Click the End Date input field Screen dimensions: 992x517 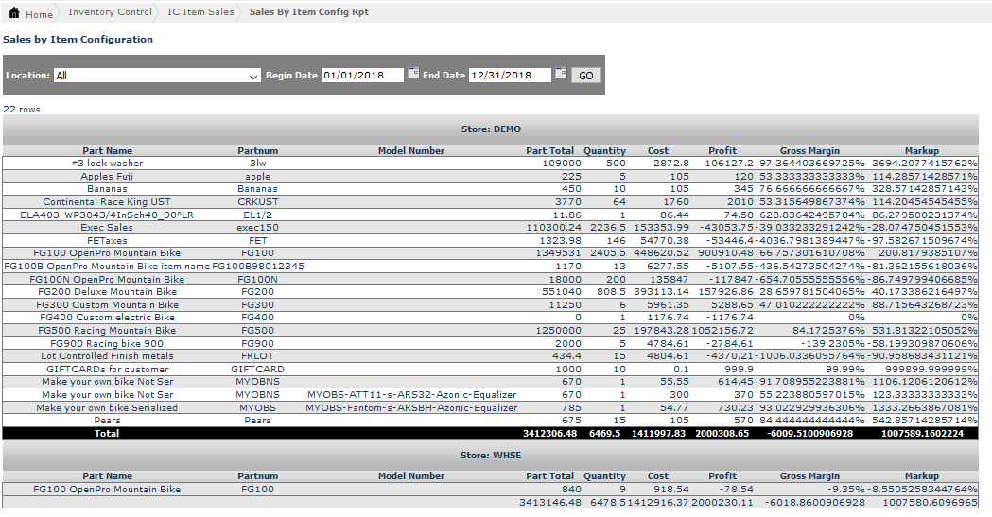click(510, 76)
